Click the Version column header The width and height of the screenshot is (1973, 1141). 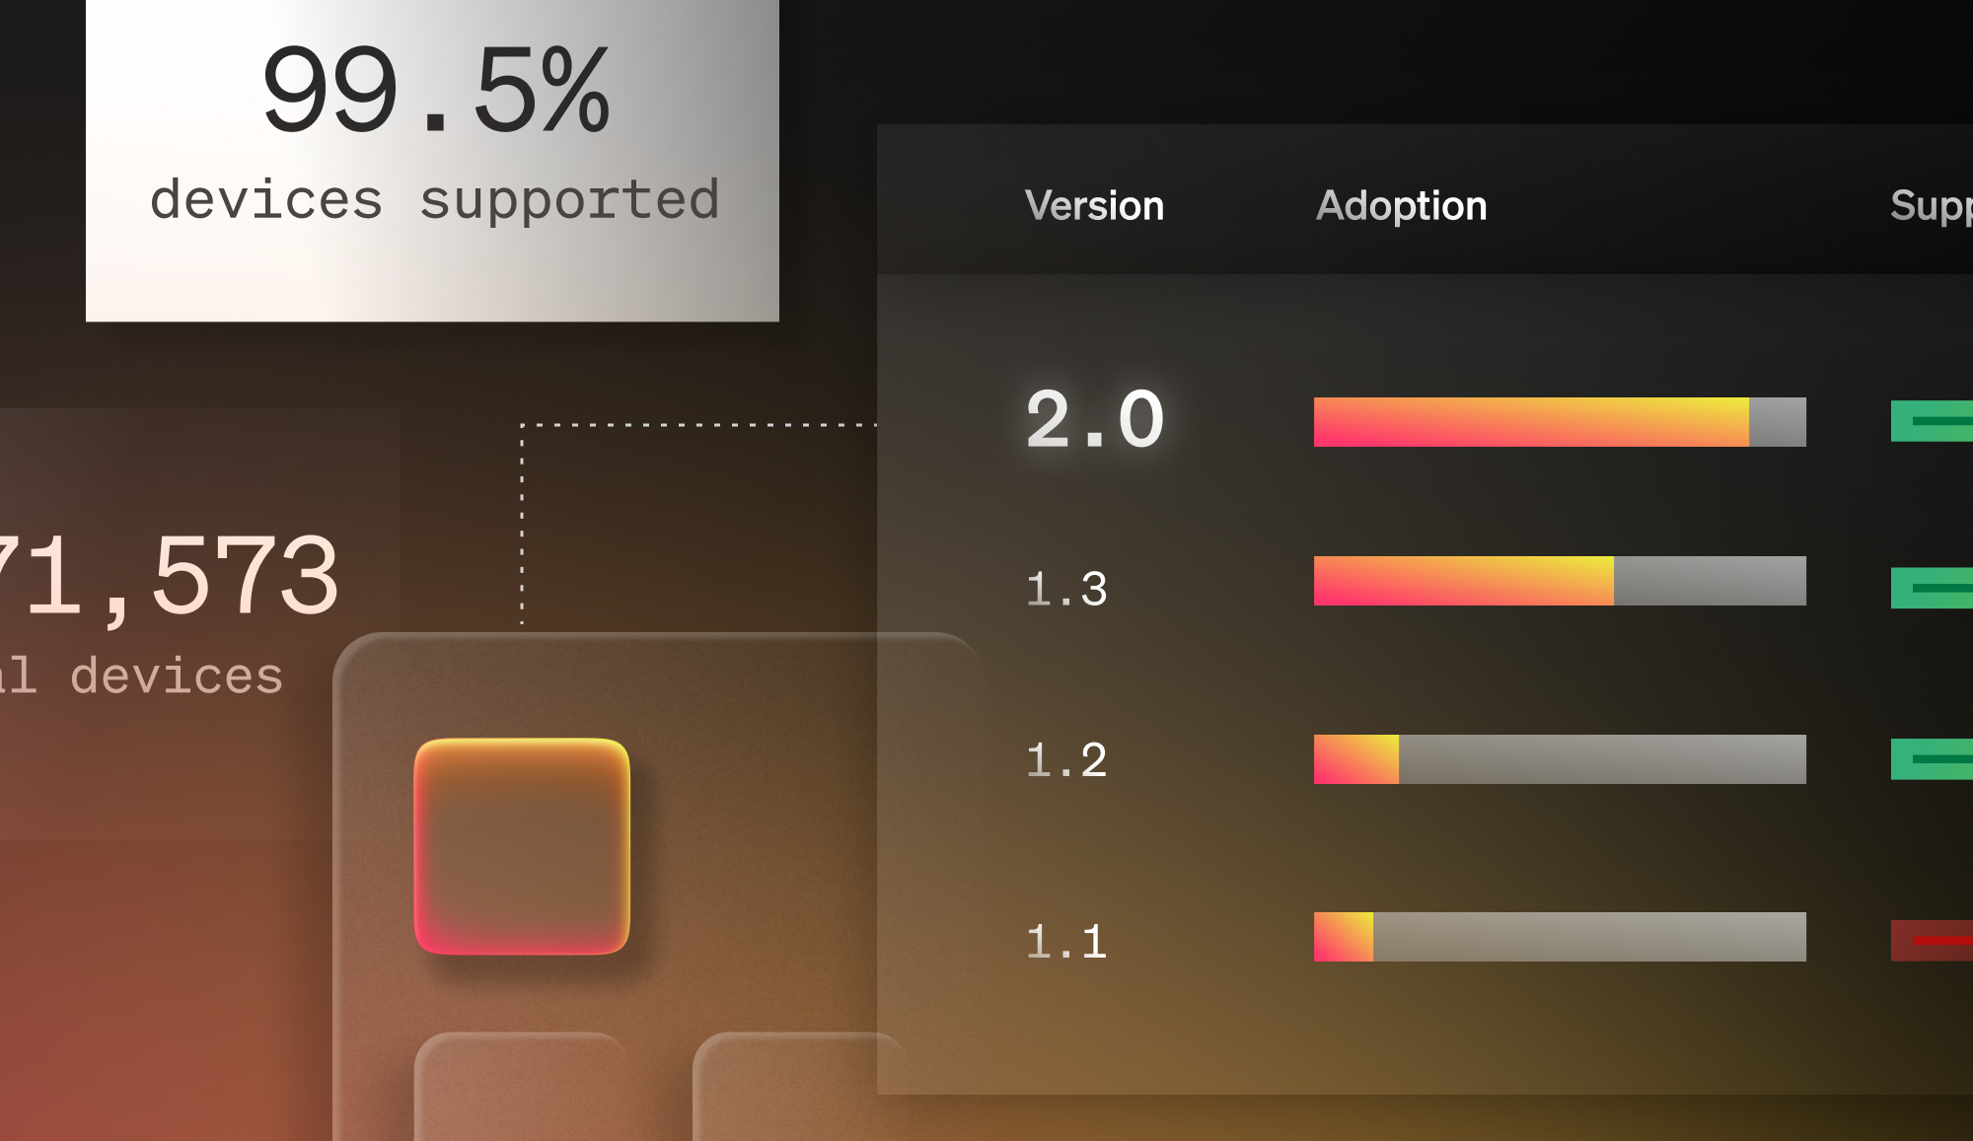pyautogui.click(x=1094, y=205)
